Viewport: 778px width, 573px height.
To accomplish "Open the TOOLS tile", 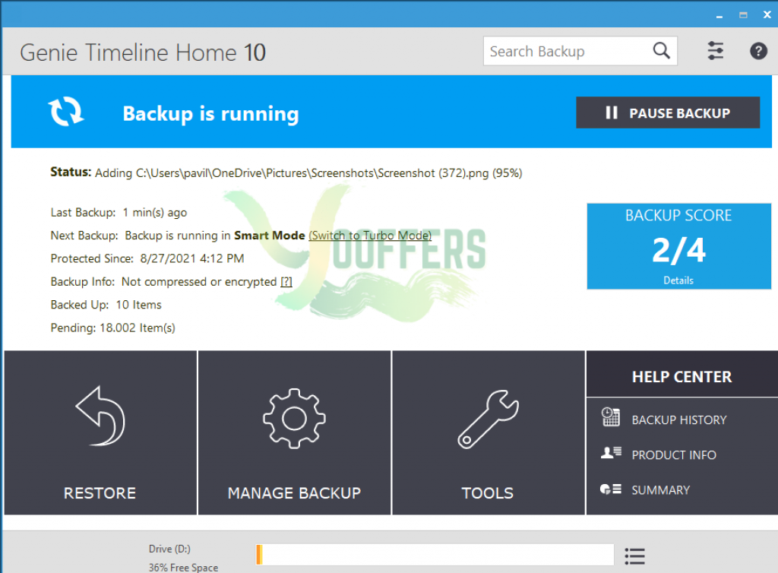I will tap(489, 432).
